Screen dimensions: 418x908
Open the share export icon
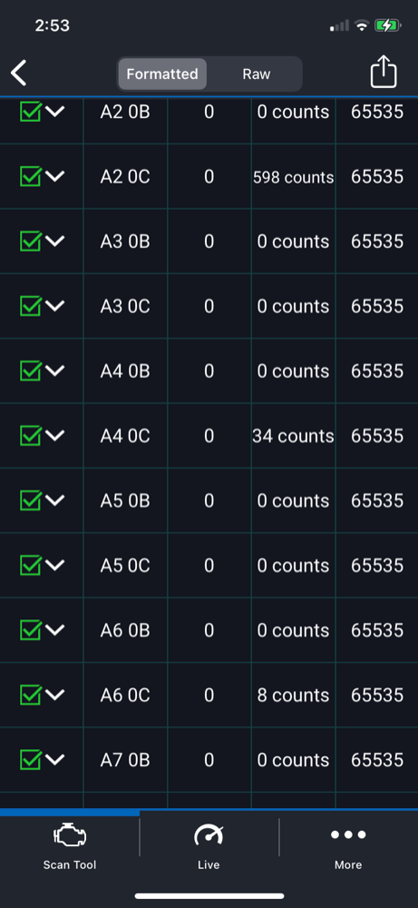click(384, 74)
